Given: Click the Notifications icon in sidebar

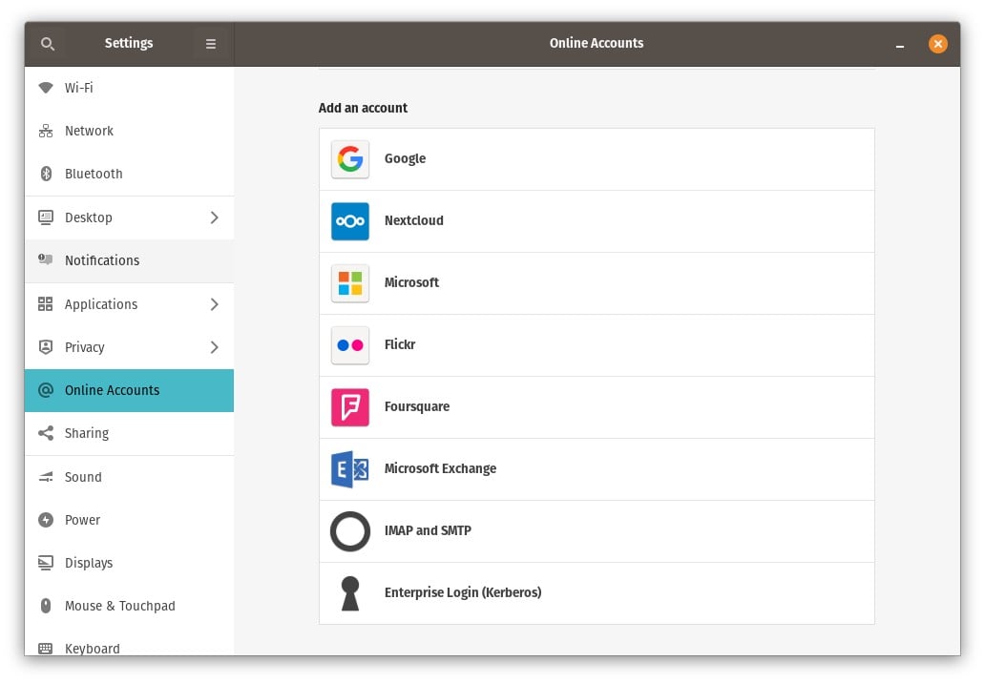Looking at the screenshot, I should [x=46, y=259].
